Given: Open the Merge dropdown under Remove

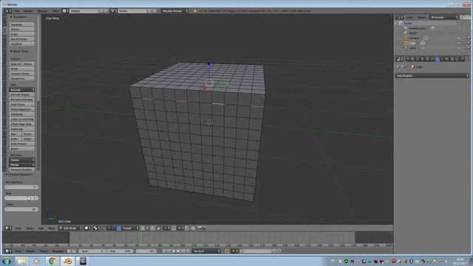Looking at the screenshot, I should (x=21, y=165).
